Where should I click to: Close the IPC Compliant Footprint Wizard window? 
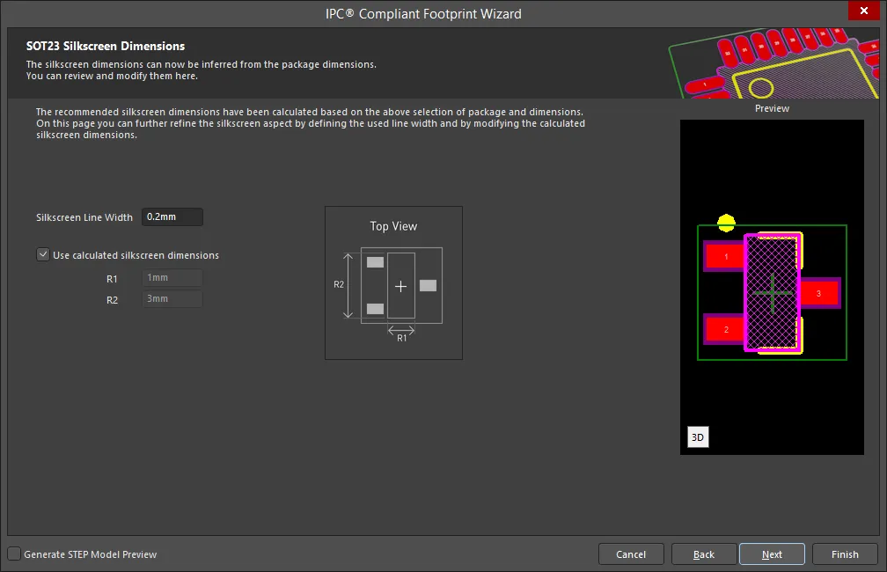tap(863, 11)
